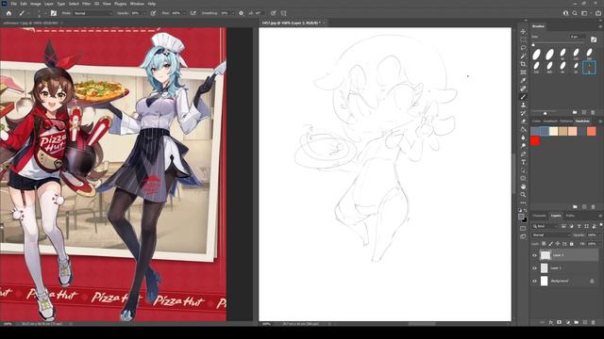Select the Move tool
The image size is (604, 339).
(523, 31)
